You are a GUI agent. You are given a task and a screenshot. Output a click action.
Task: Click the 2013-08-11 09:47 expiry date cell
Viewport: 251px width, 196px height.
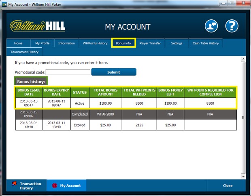[x=56, y=103]
